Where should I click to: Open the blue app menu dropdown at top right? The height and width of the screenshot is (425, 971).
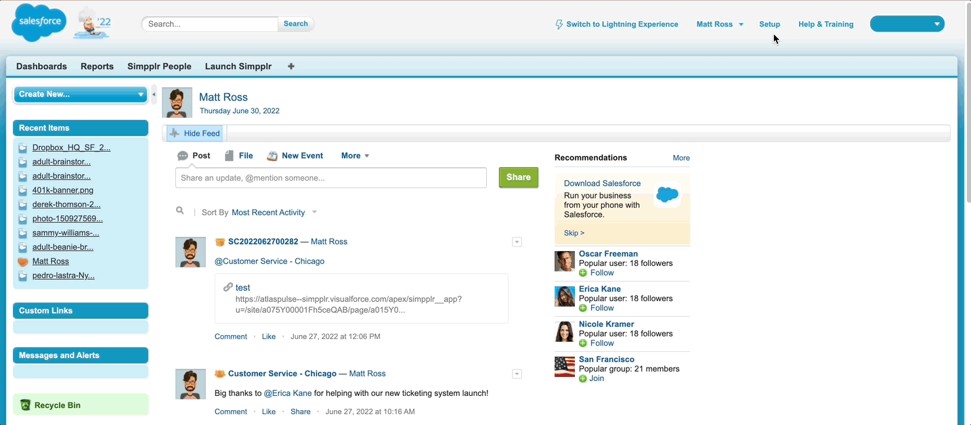[x=907, y=24]
